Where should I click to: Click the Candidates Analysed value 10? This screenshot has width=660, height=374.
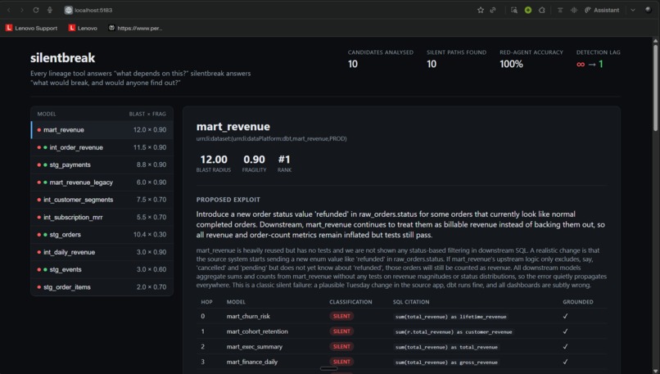tap(353, 64)
